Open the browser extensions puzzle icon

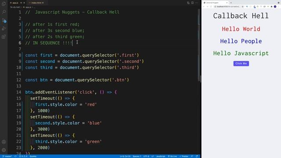[271, 7]
